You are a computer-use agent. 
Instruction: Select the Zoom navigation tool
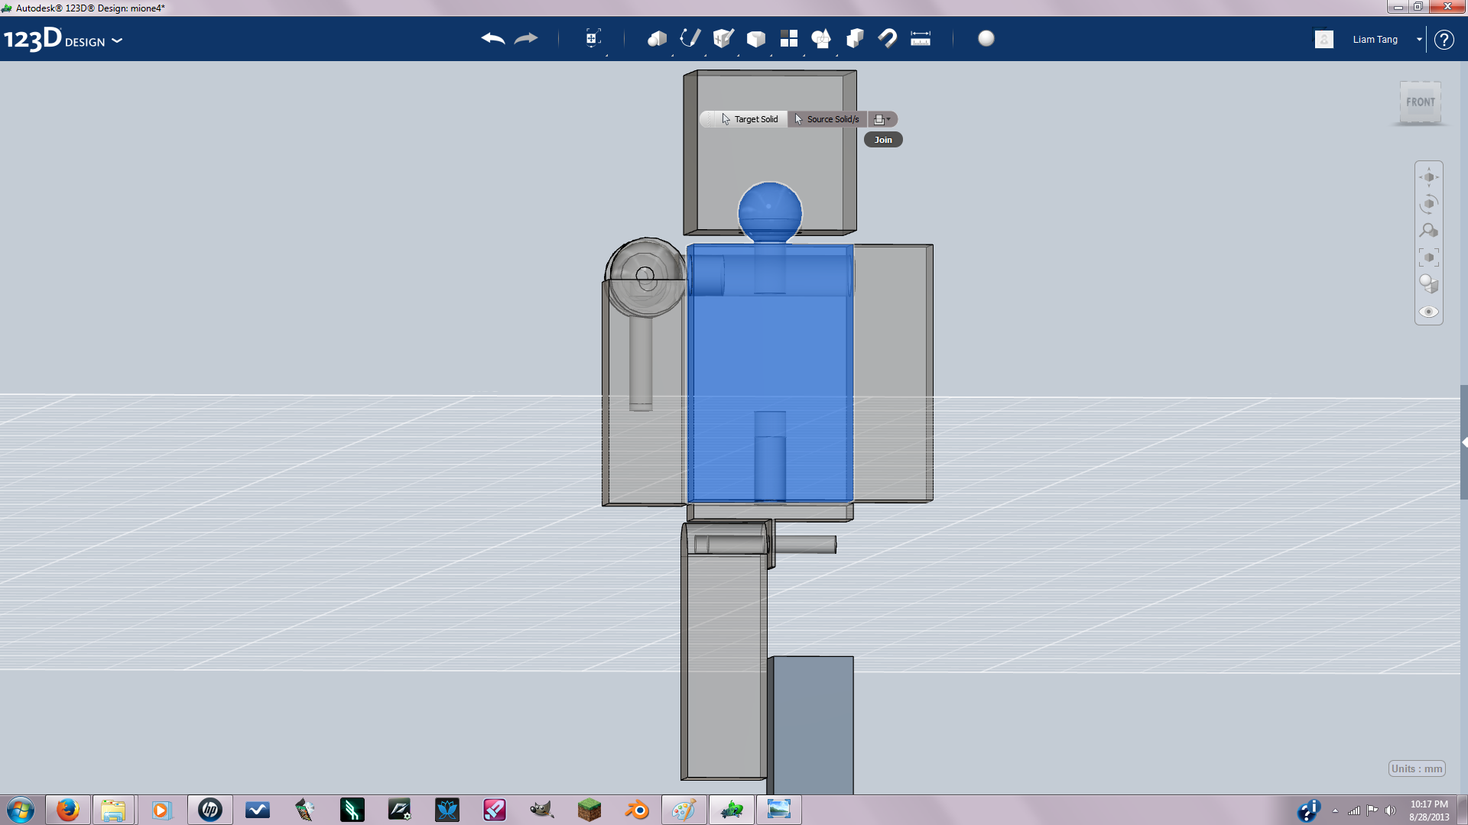pos(1429,231)
